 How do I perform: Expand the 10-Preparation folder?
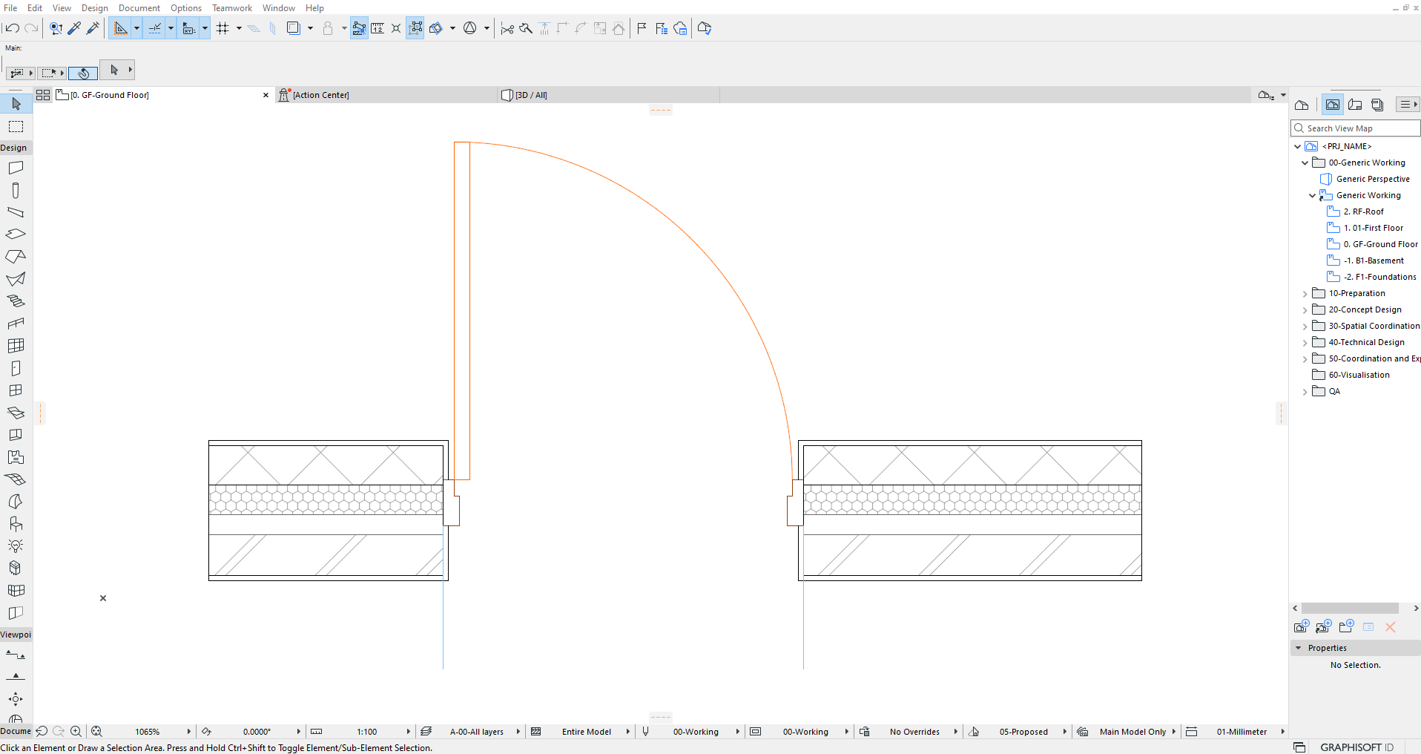1305,294
